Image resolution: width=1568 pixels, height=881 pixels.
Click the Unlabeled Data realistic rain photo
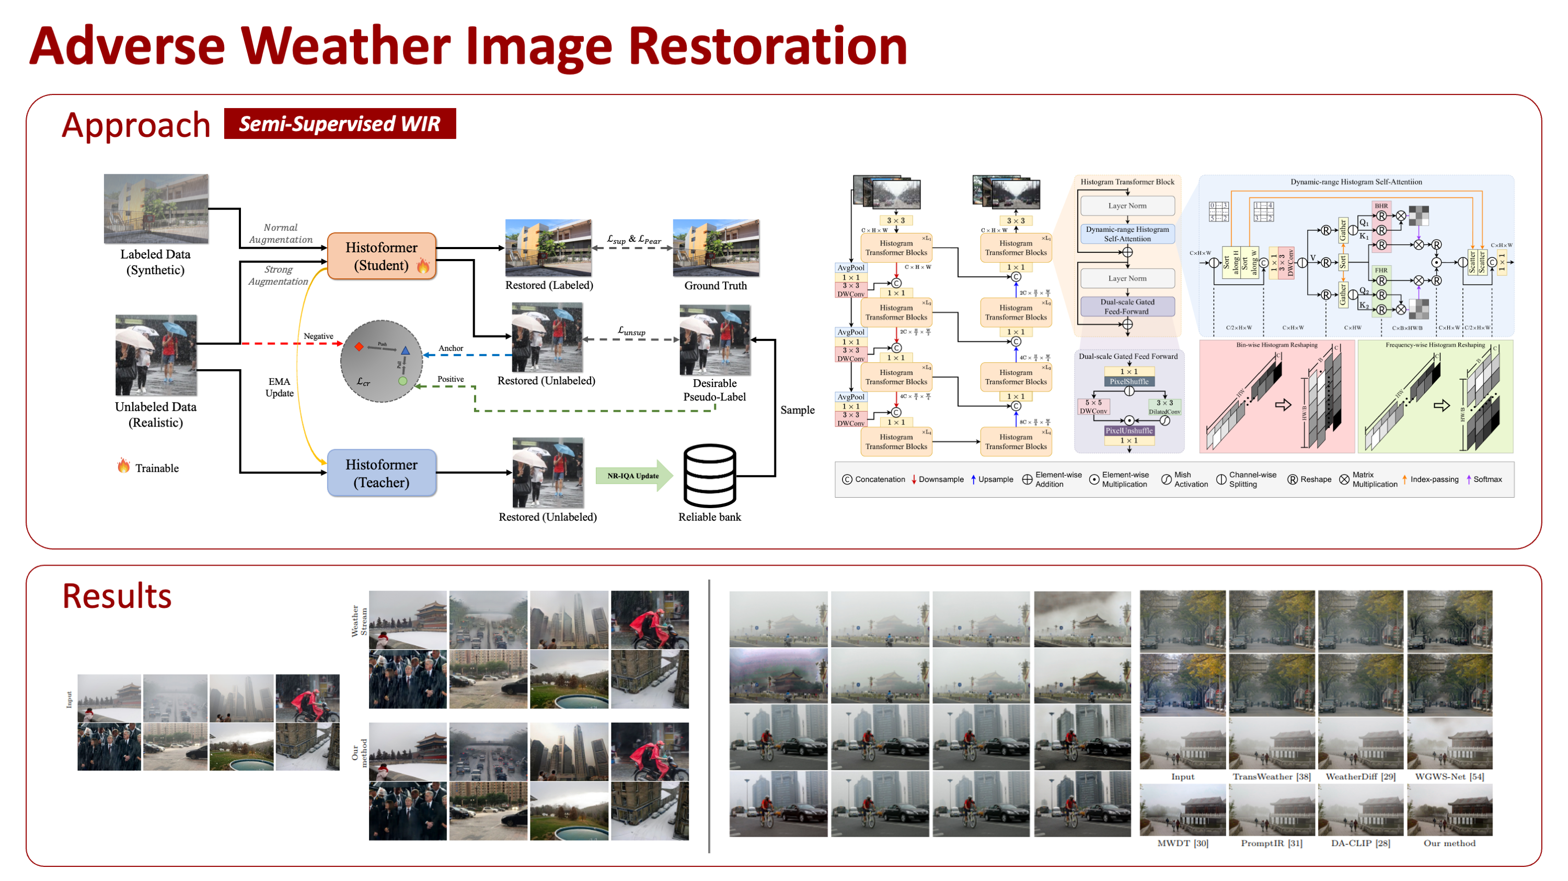(156, 355)
